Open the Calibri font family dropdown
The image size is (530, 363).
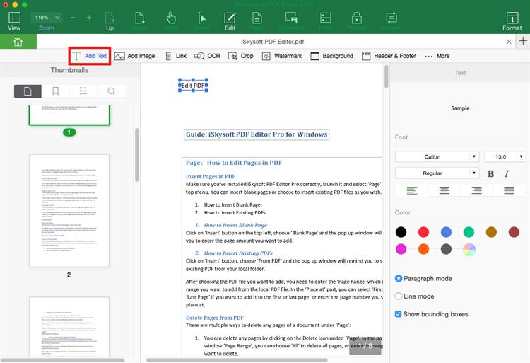(x=437, y=156)
